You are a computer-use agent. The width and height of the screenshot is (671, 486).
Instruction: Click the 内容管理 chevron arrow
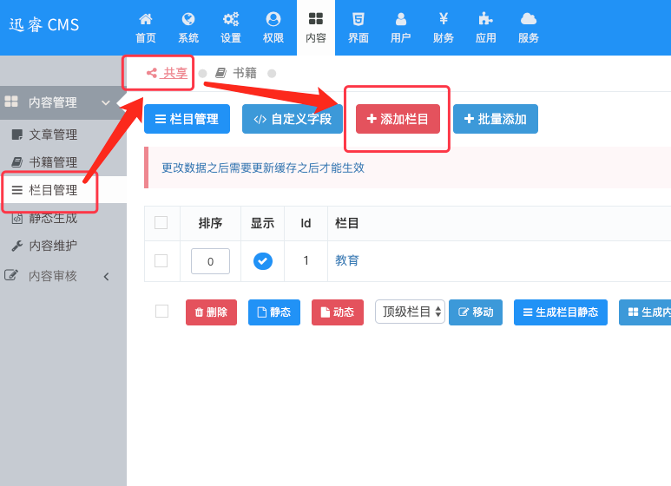click(106, 102)
